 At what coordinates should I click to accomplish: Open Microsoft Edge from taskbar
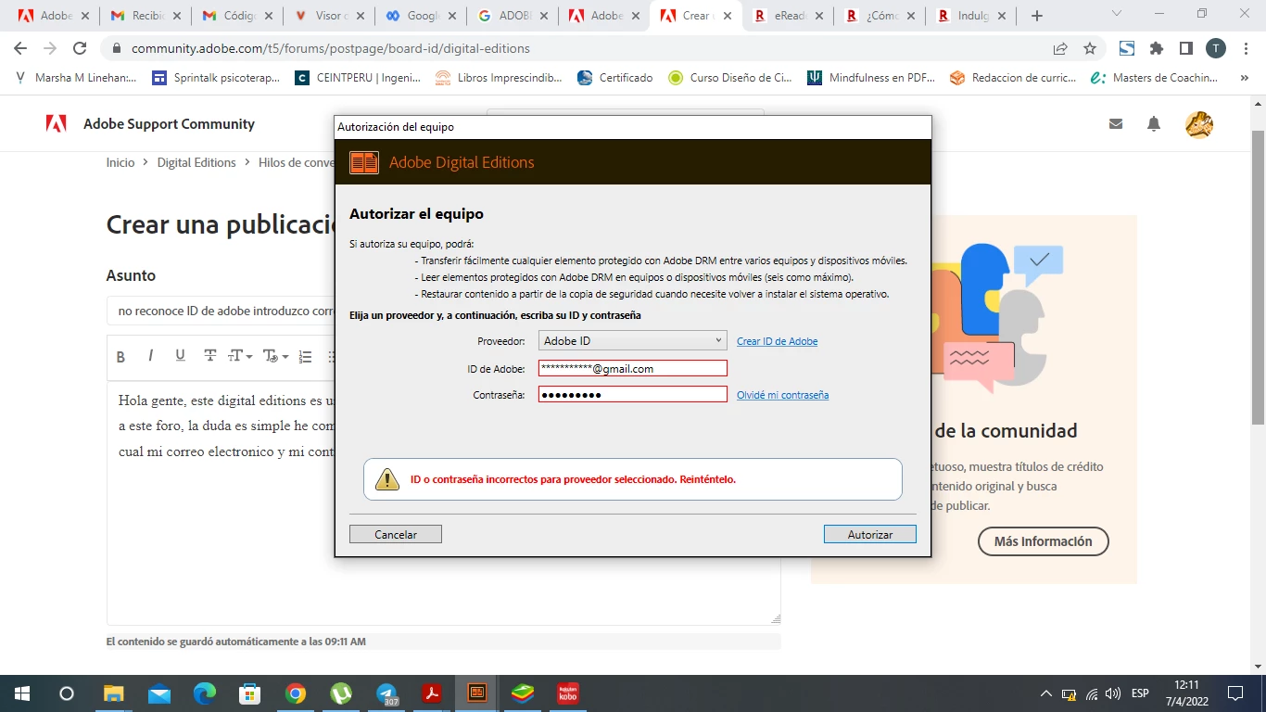(x=204, y=693)
